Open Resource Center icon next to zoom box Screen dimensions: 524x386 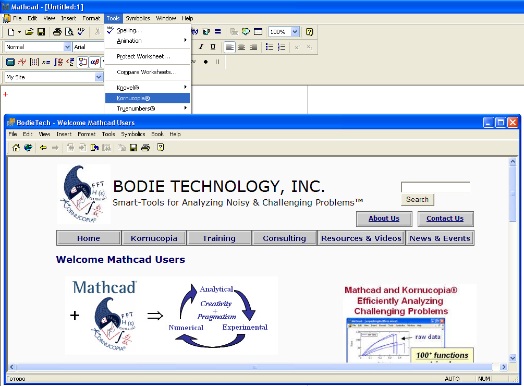tap(258, 32)
